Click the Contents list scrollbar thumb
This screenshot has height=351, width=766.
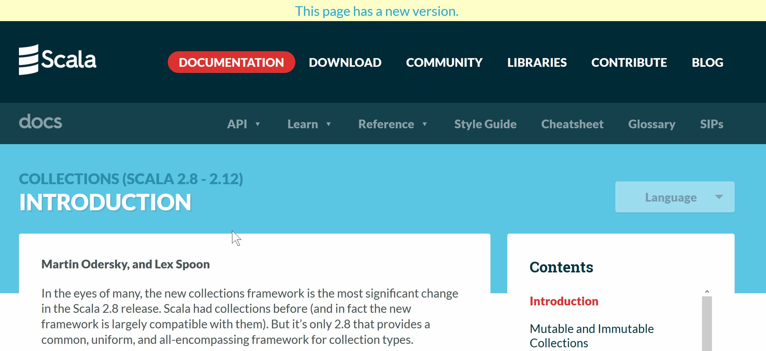[x=707, y=324]
